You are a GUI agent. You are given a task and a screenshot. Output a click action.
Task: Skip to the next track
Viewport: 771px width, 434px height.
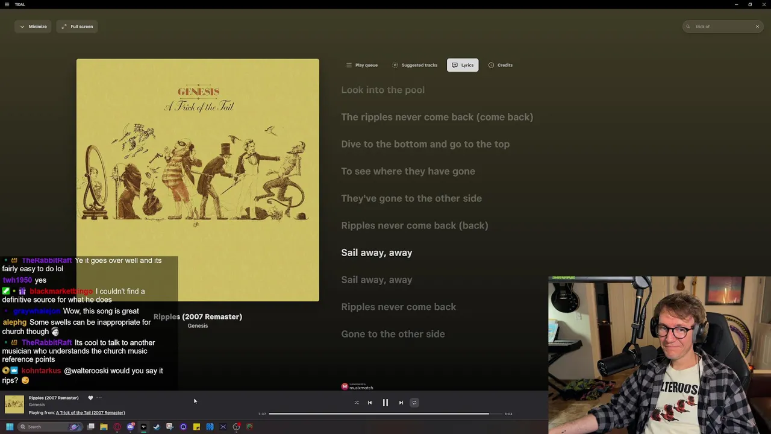click(x=401, y=403)
